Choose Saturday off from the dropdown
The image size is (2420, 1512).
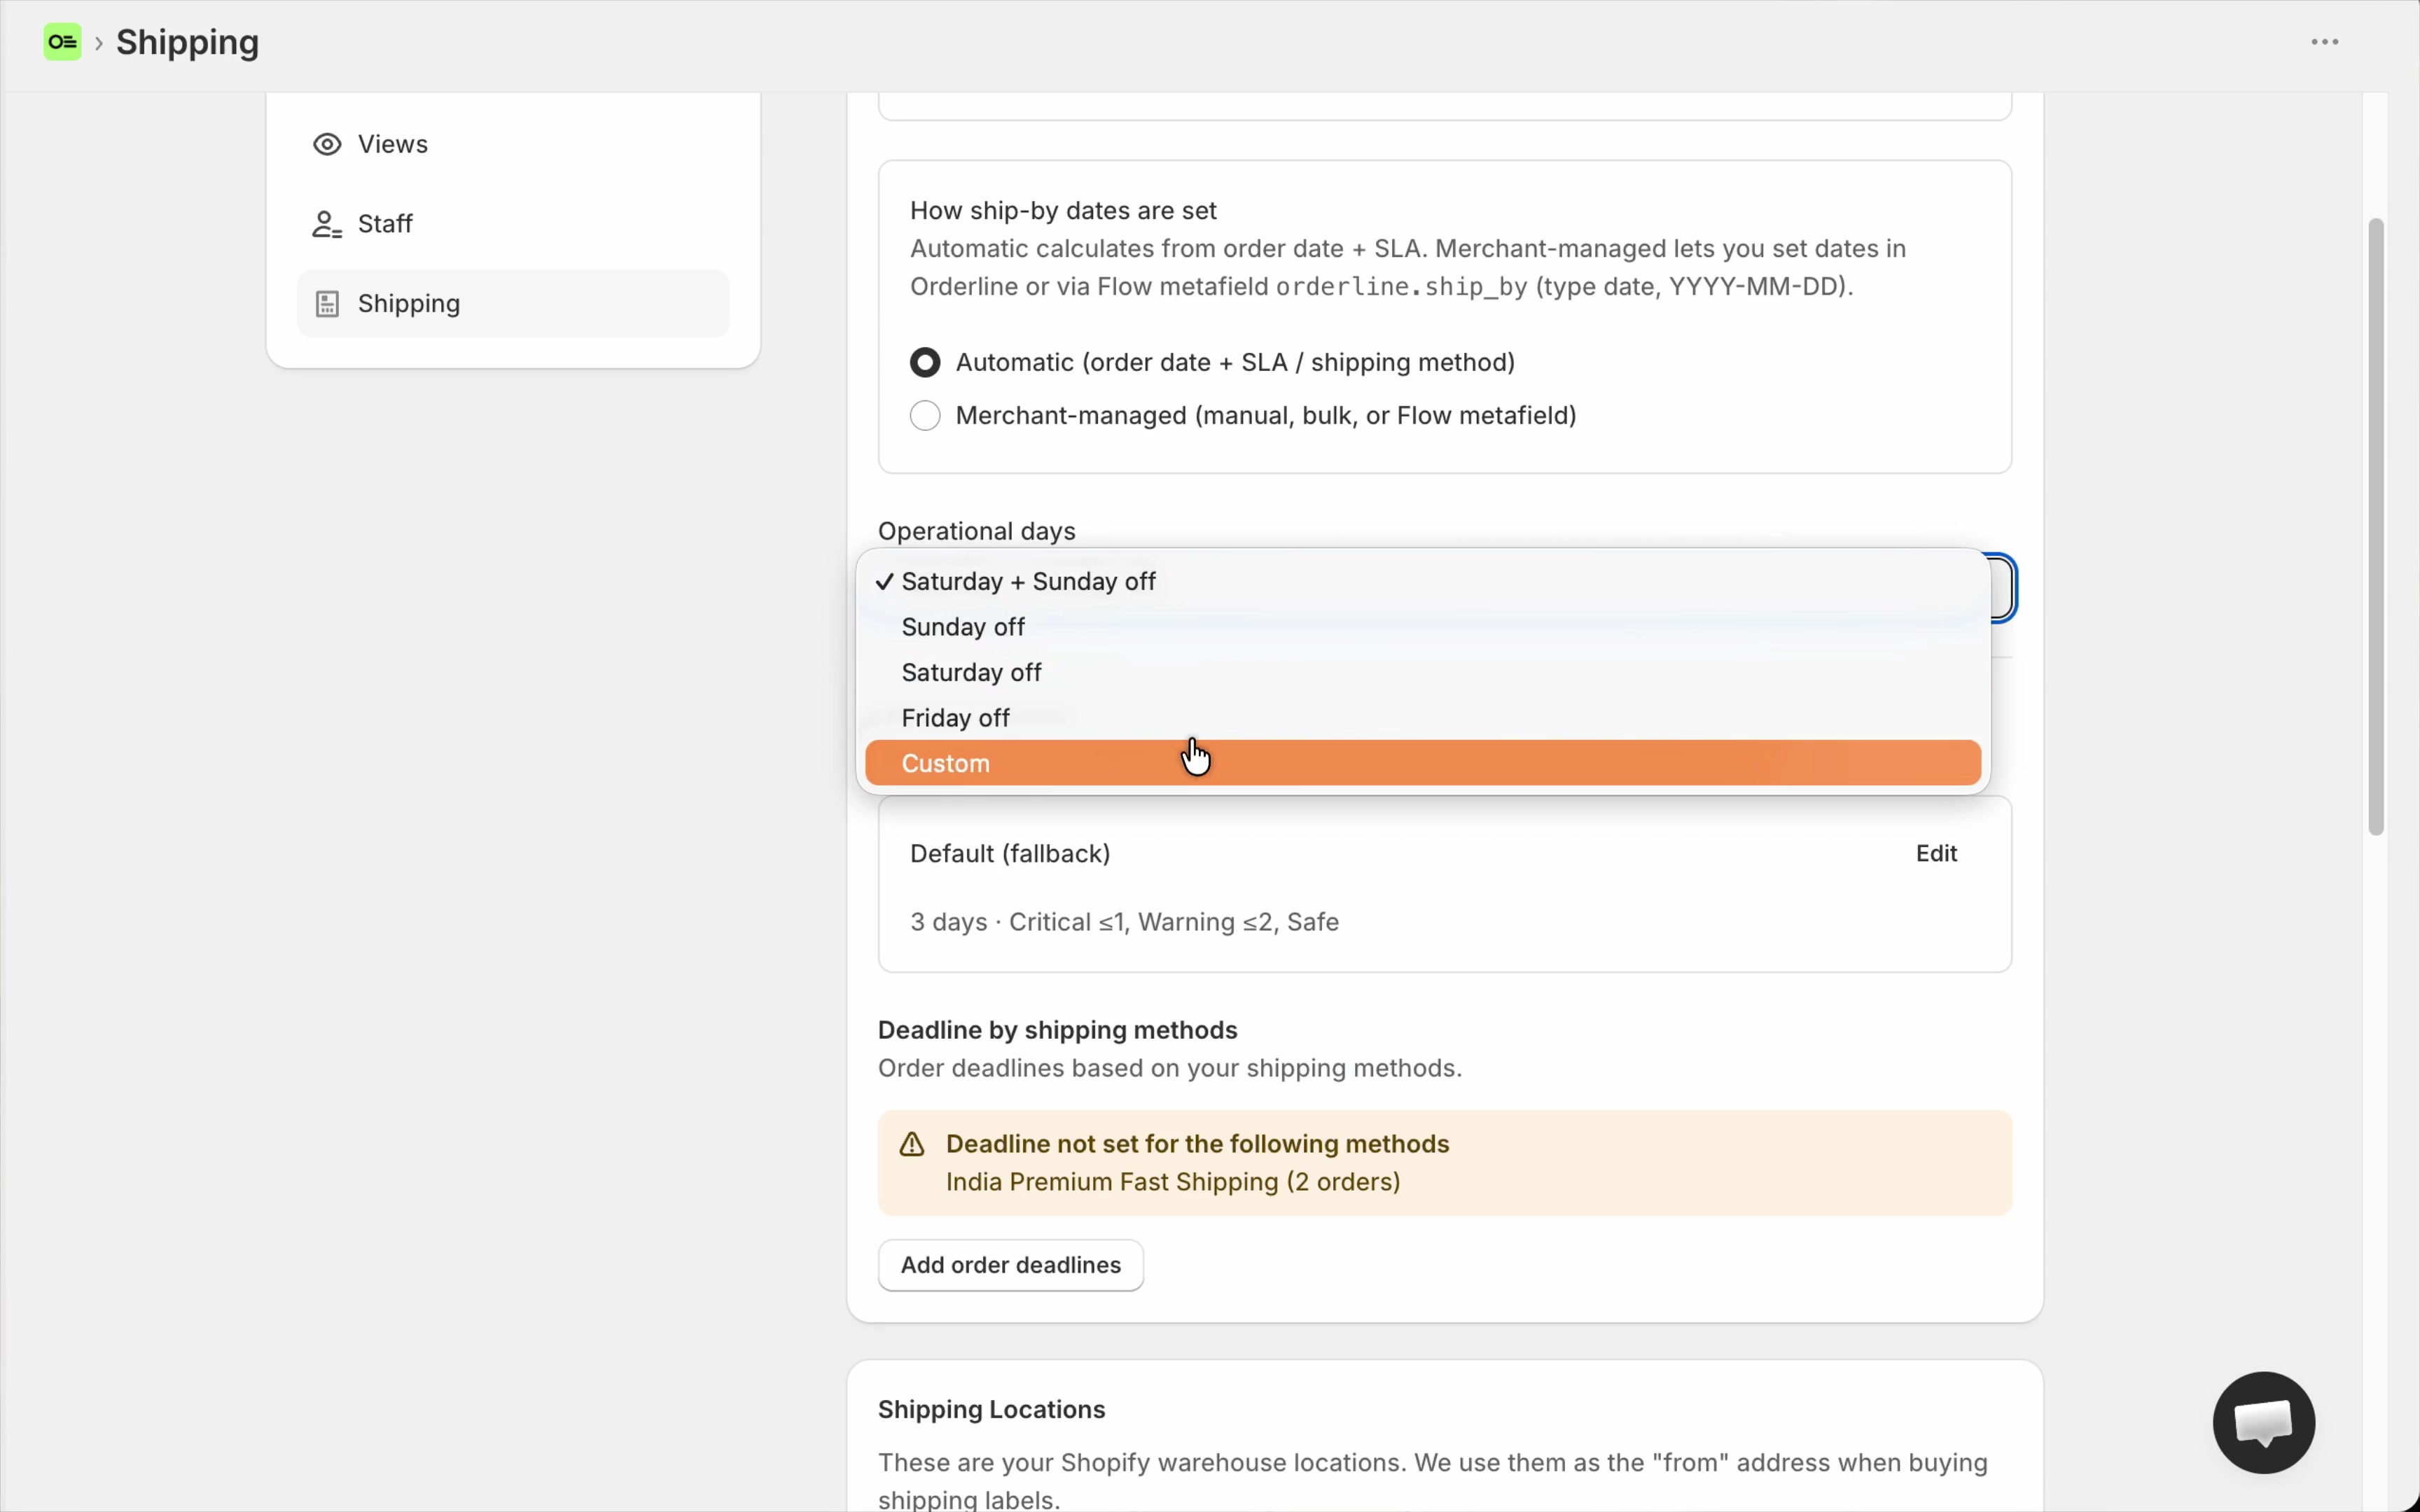[1422, 672]
